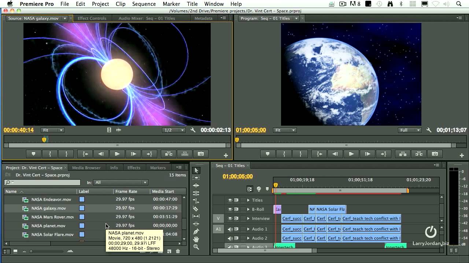The width and height of the screenshot is (469, 263).
Task: Expand the B-Roll track
Action: click(248, 209)
